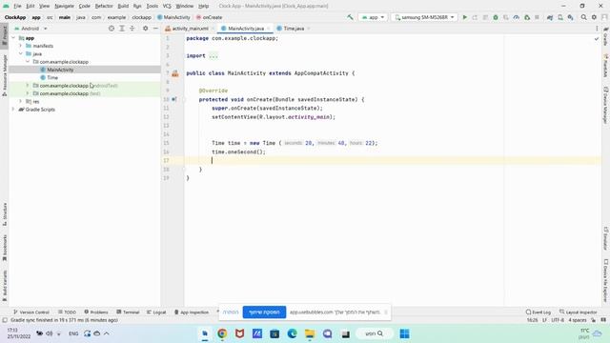Viewport: 610px width, 343px height.
Task: Click the Search Everywhere magnifier icon
Action: coord(584,17)
